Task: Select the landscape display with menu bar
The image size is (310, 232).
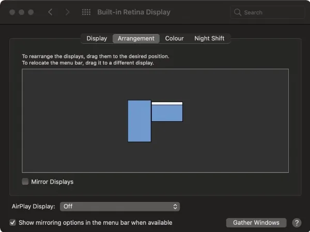Action: click(167, 112)
